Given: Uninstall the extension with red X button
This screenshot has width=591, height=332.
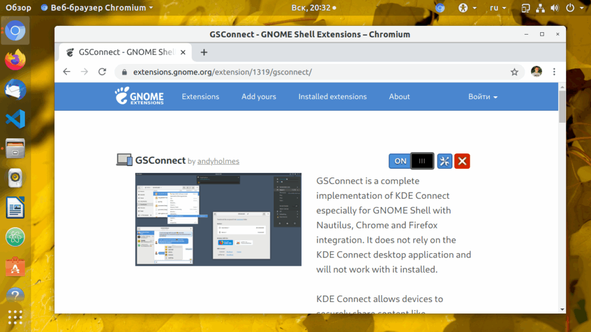Looking at the screenshot, I should 462,161.
